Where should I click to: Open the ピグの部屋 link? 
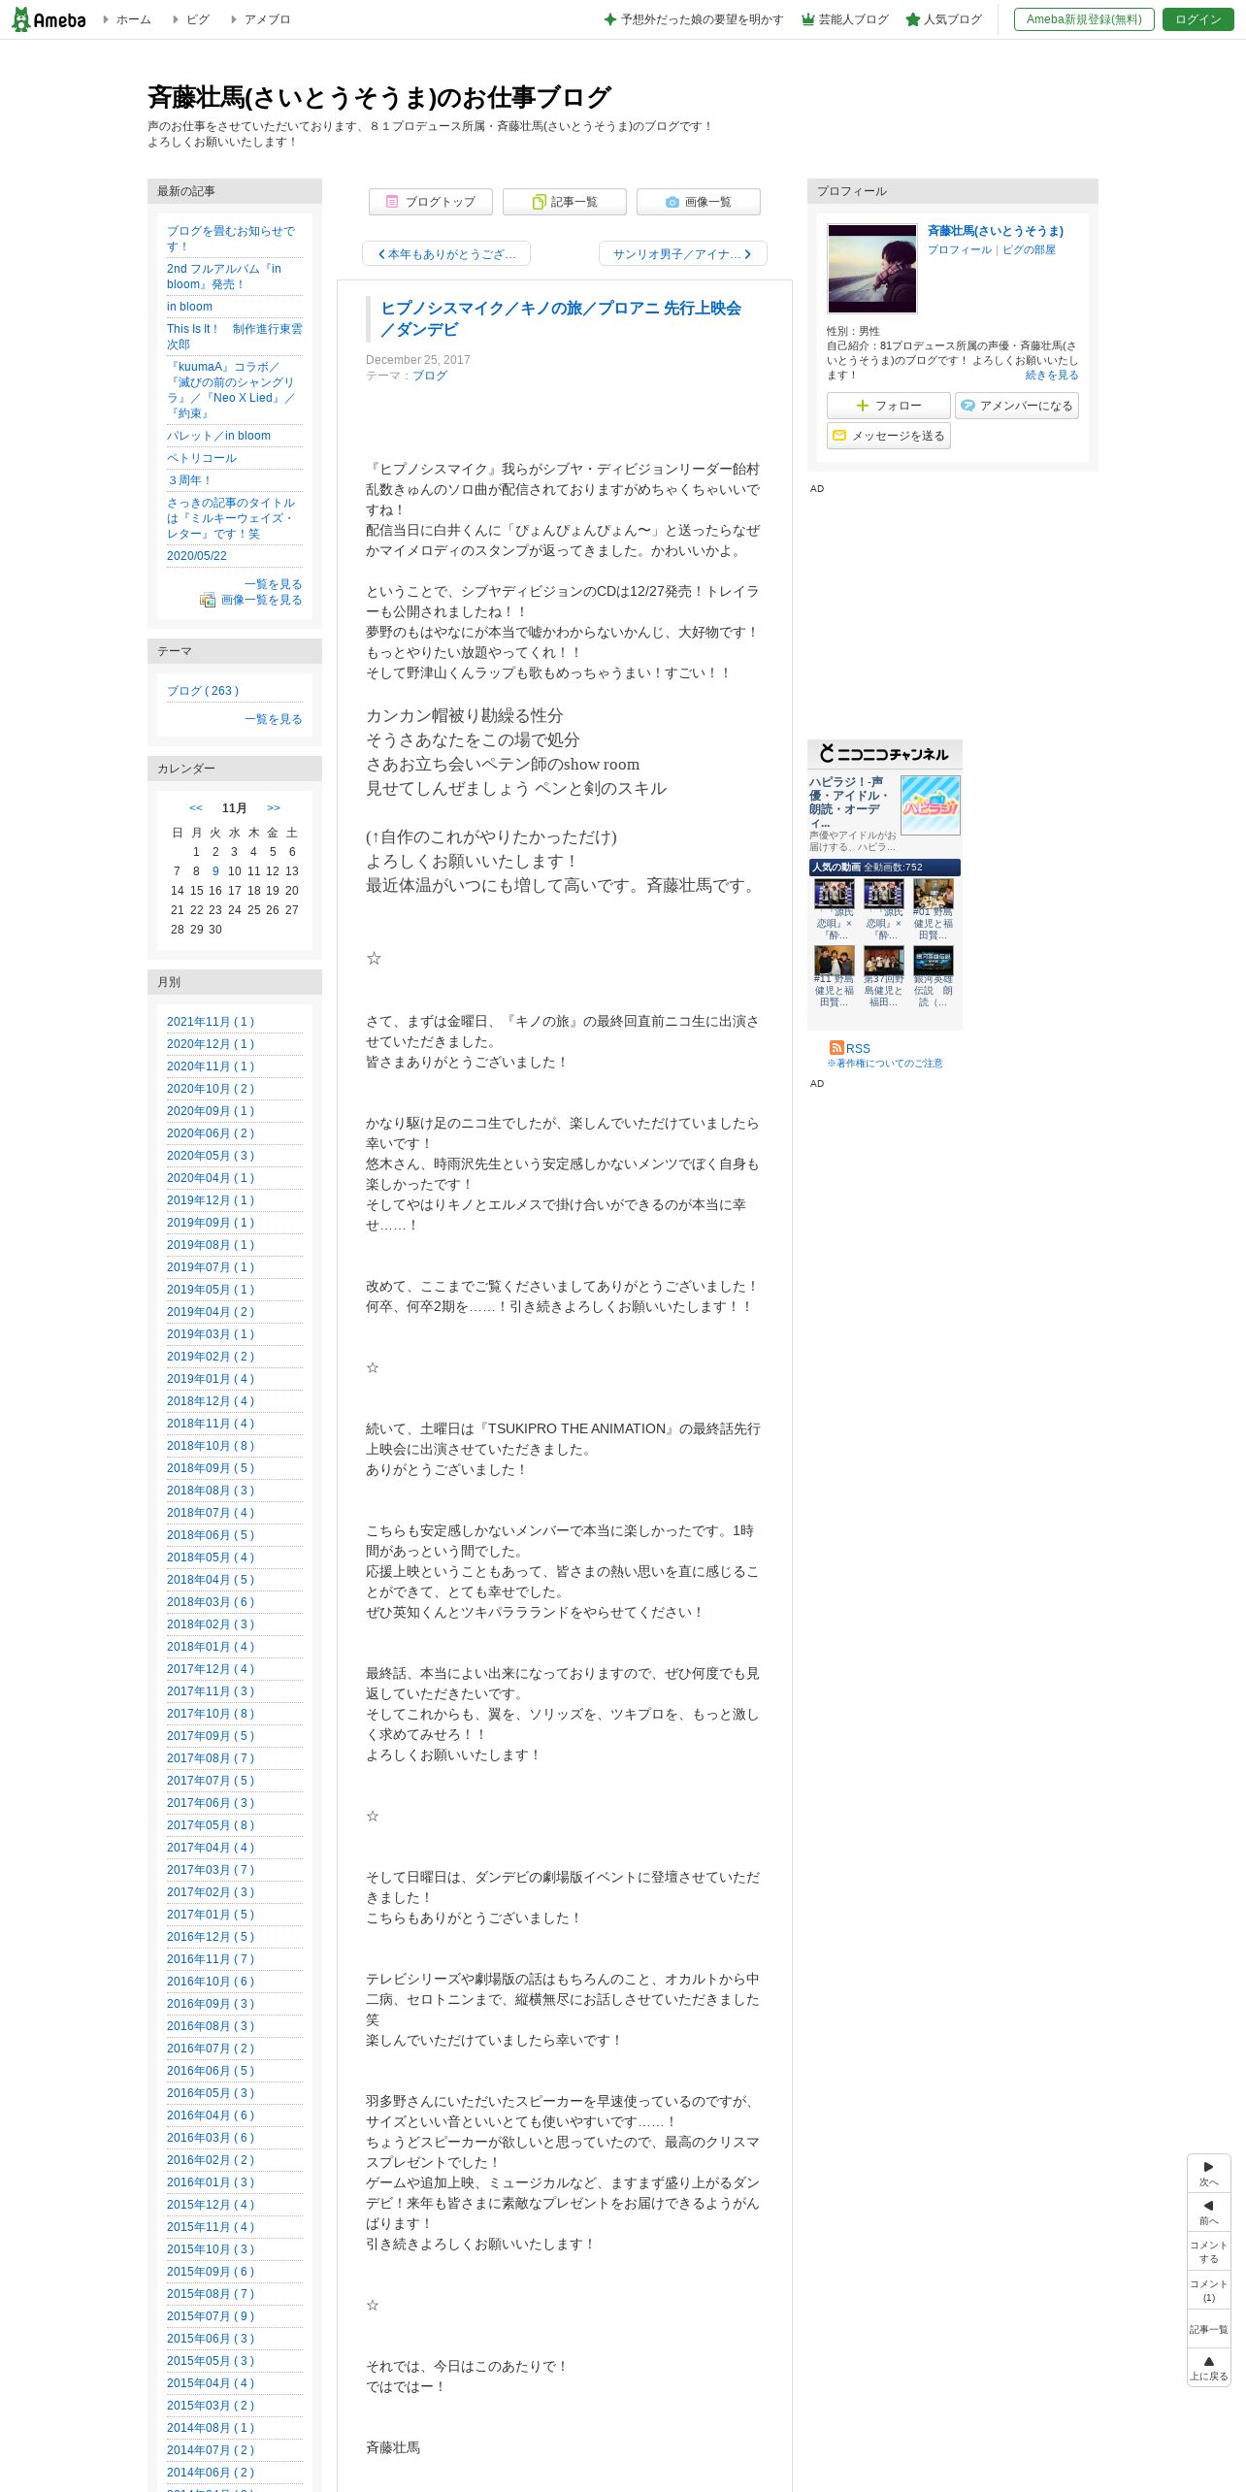point(1029,249)
